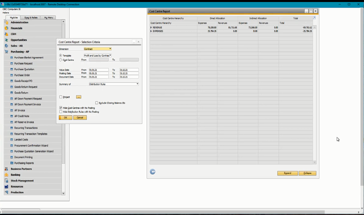Enable Hide Distribution Rules with No Posting
Image resolution: width=364 pixels, height=215 pixels.
[61, 112]
